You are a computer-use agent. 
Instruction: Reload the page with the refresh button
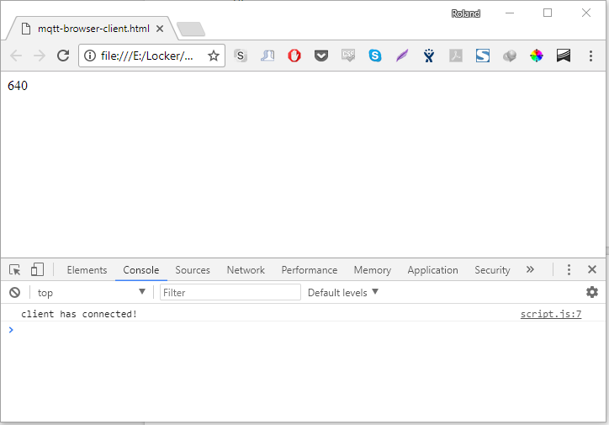63,56
